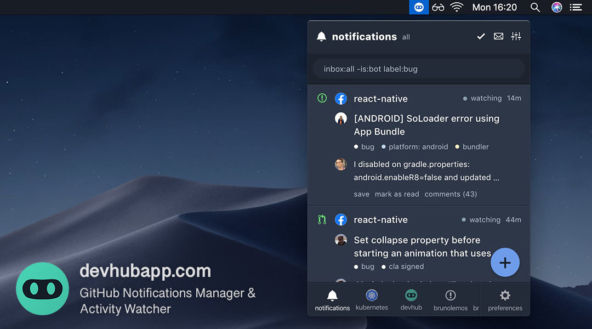592x329 pixels.
Task: Mark all as done with checkmark icon
Action: click(x=481, y=36)
